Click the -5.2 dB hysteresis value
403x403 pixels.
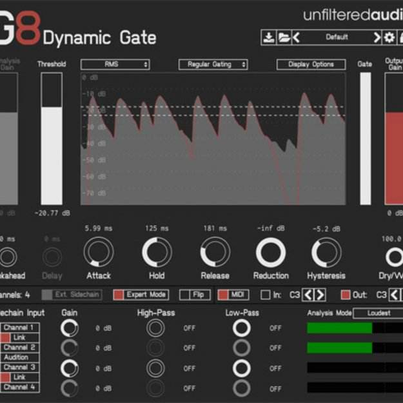[x=326, y=229]
